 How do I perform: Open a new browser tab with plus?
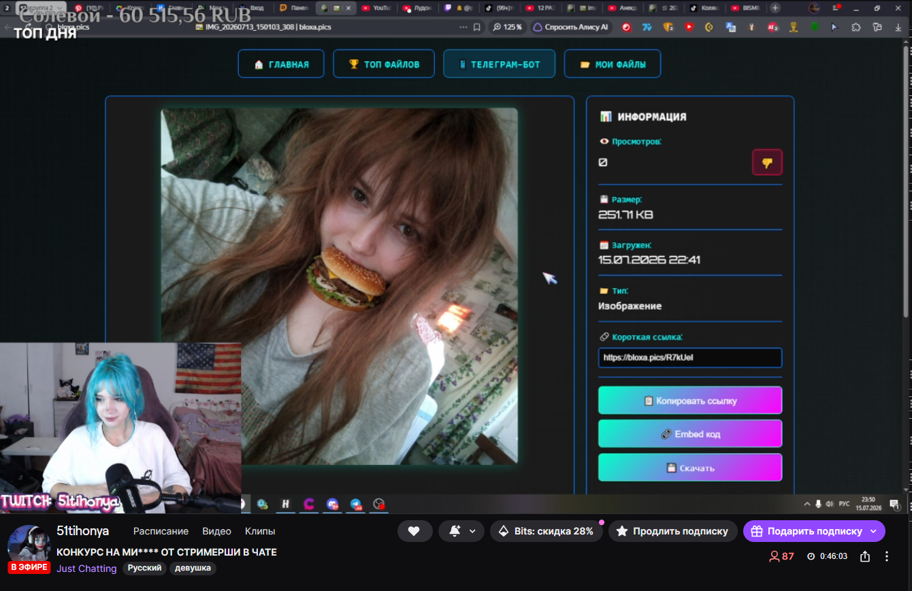775,8
